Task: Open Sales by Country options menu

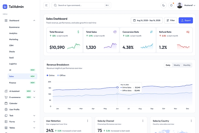Action: pos(191,121)
